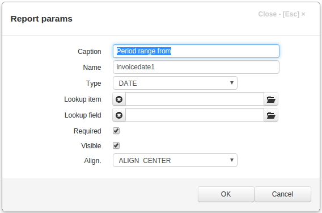This screenshot has width=322, height=213.
Task: Click inside the Lookup item text box
Action: coord(194,99)
